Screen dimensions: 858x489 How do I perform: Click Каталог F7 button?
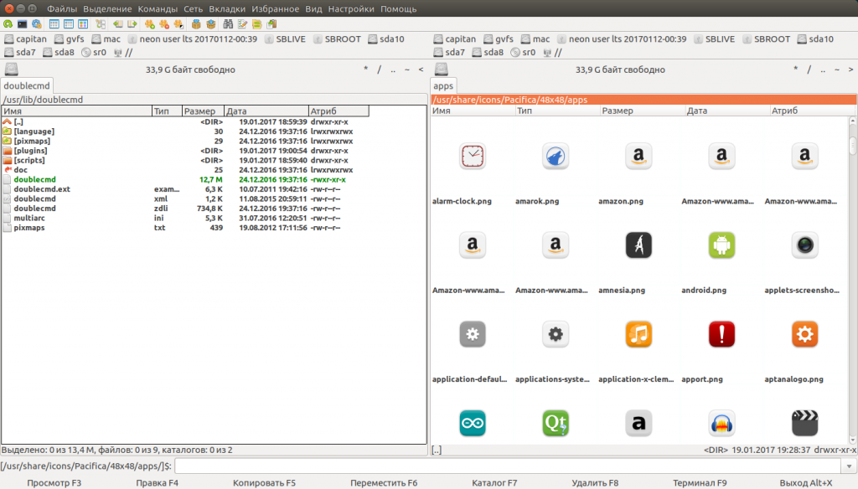tap(494, 483)
